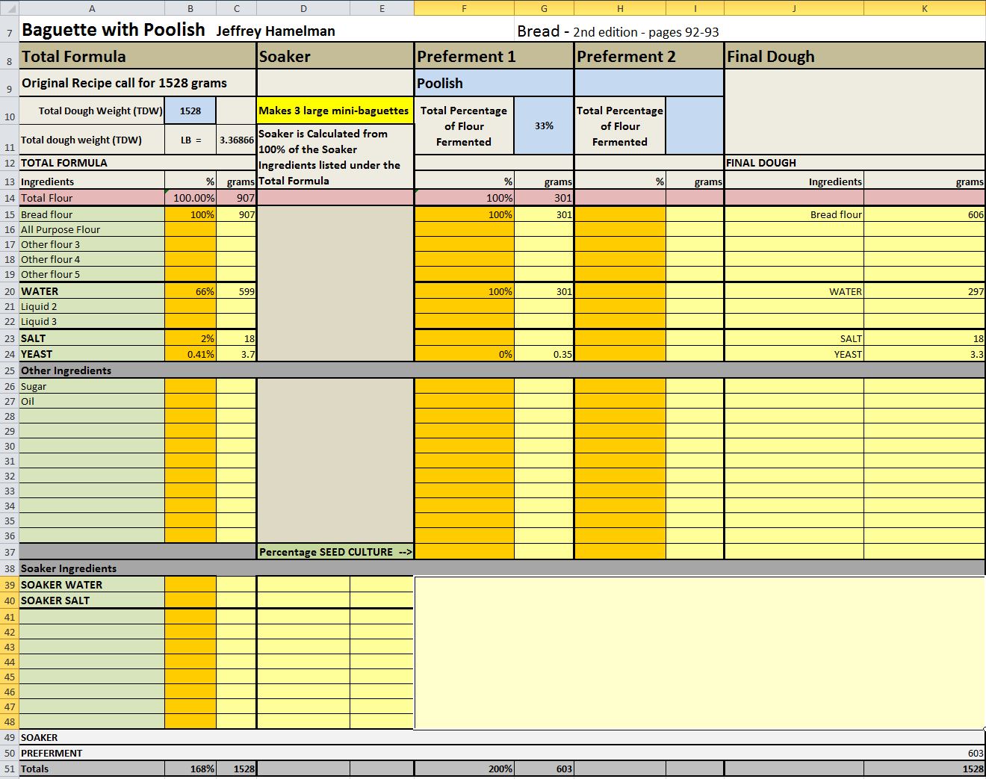986x779 pixels.
Task: Select the 33% flour fermented cell
Action: pos(544,125)
